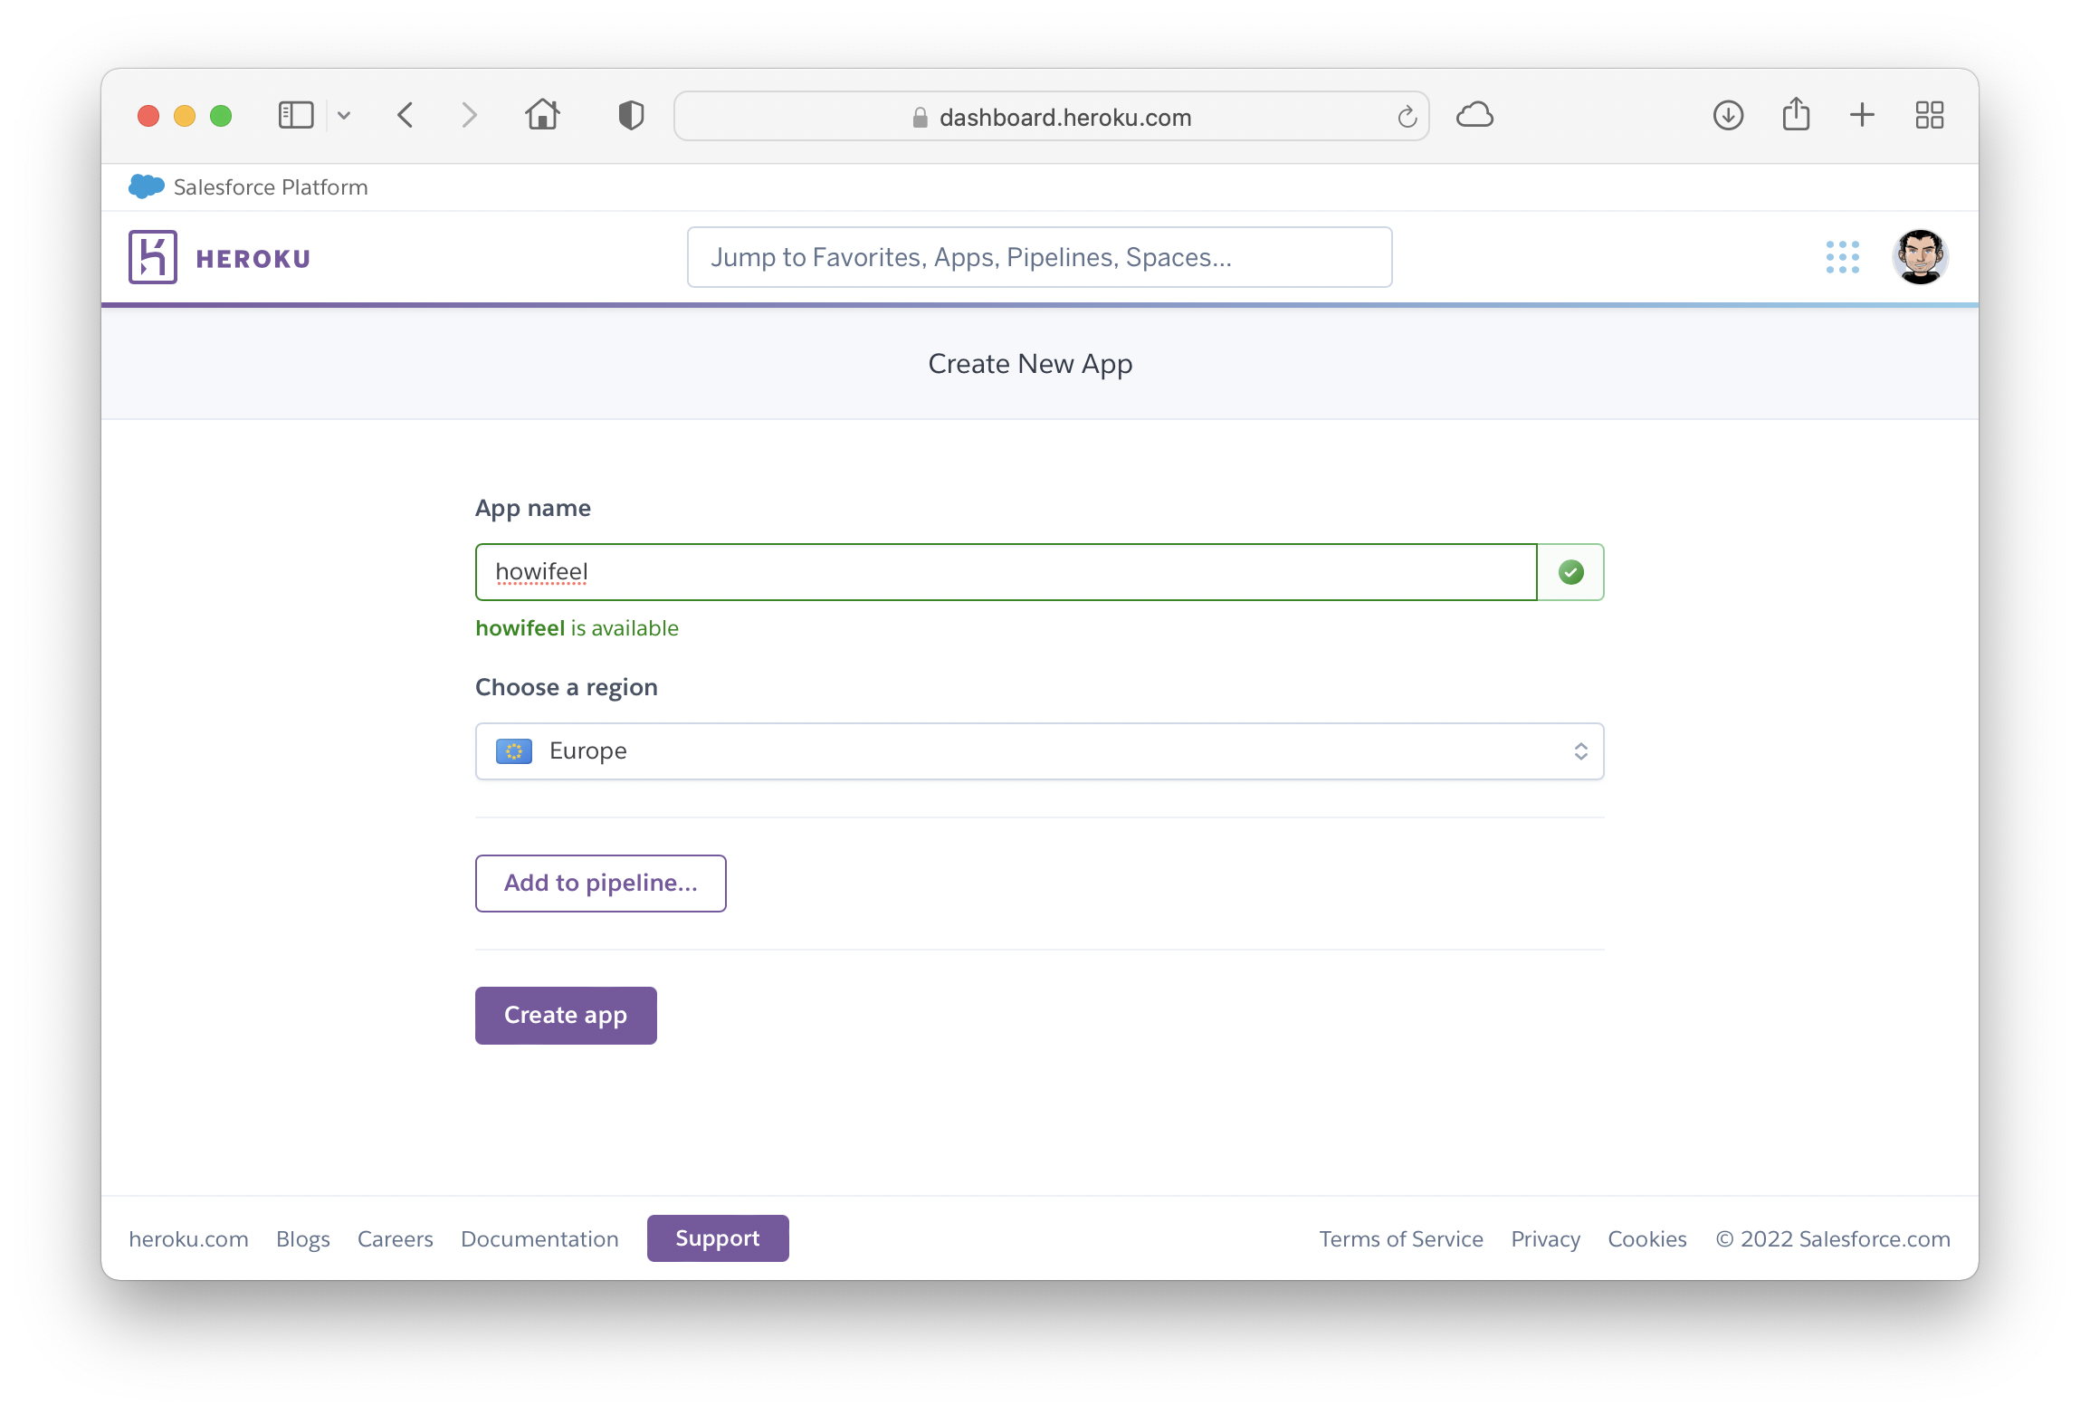The image size is (2080, 1414).
Task: Open the Documentation footer link
Action: click(x=539, y=1238)
